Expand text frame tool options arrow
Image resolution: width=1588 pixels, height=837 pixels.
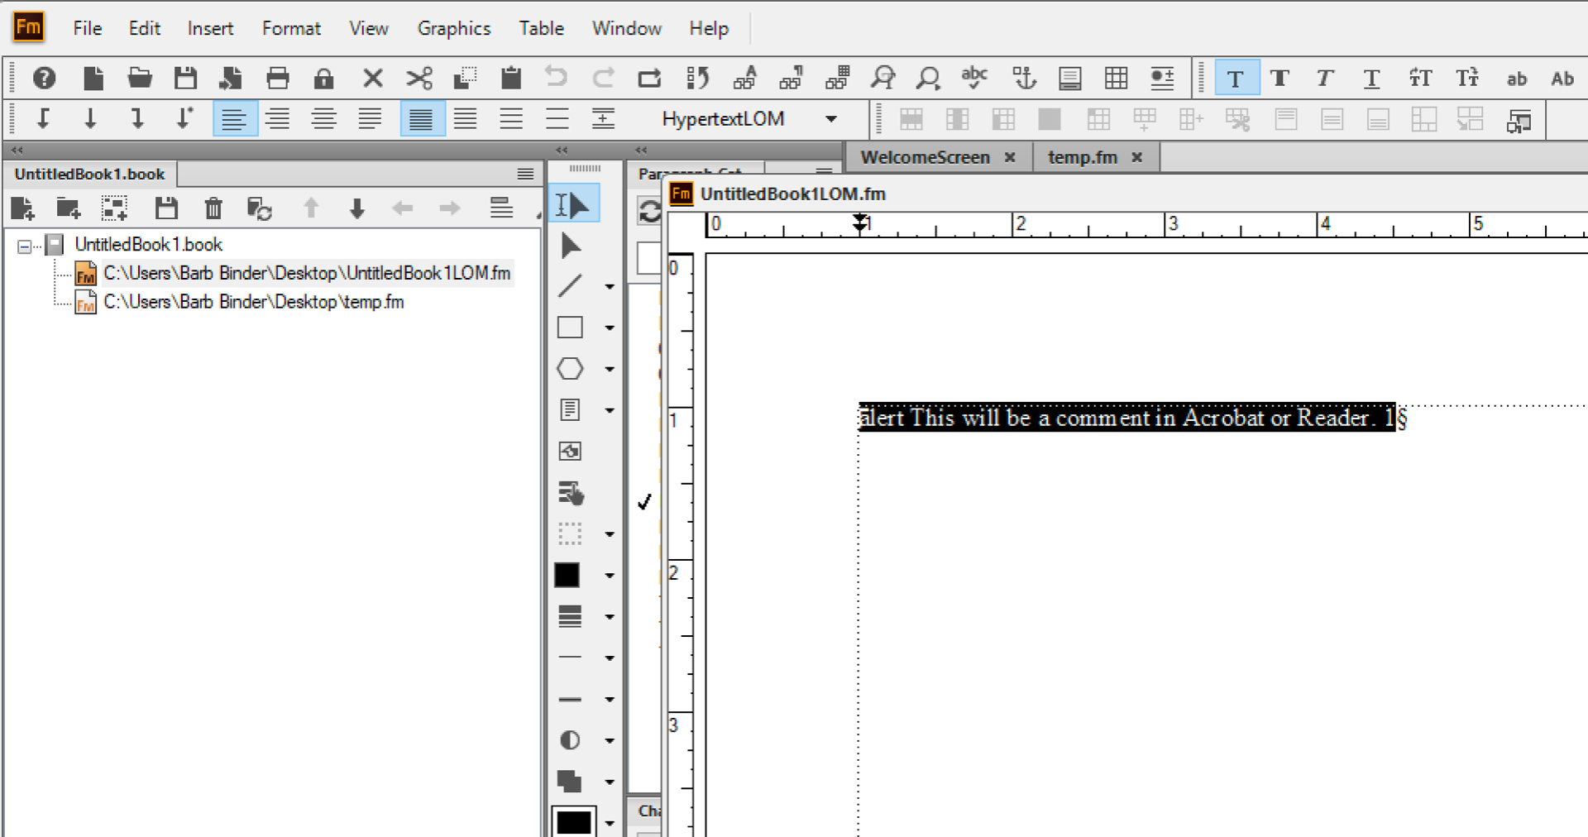610,411
